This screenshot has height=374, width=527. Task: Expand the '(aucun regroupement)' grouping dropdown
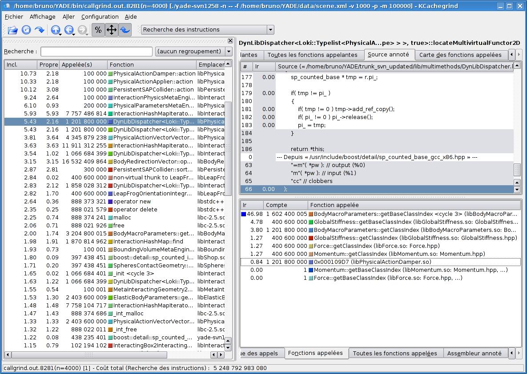pos(193,52)
